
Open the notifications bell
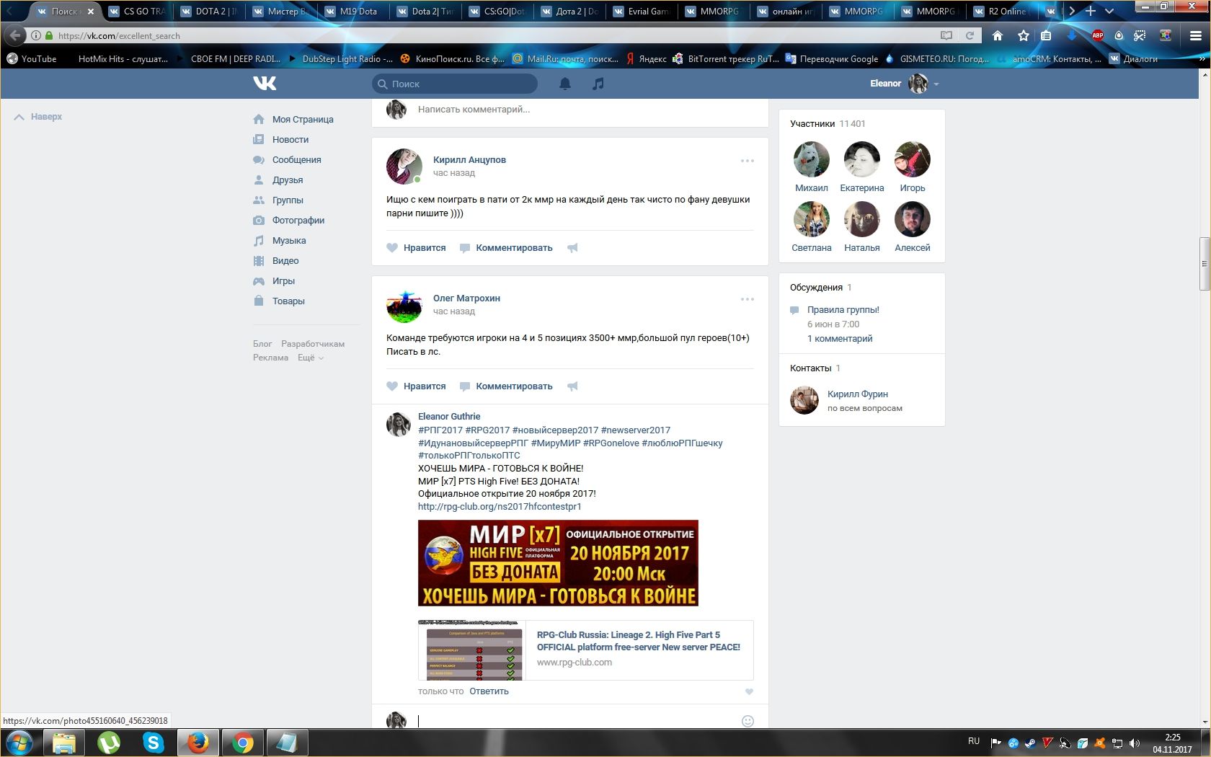(x=565, y=84)
